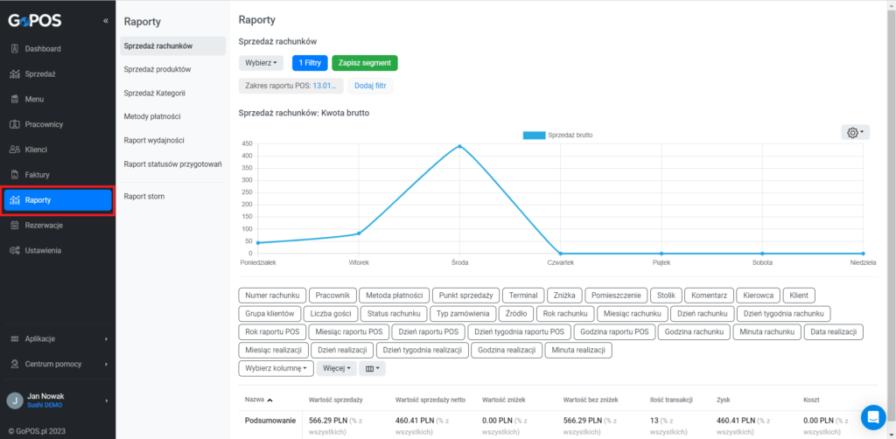This screenshot has width=896, height=439.
Task: Click the Dashboard icon in sidebar
Action: [x=16, y=49]
